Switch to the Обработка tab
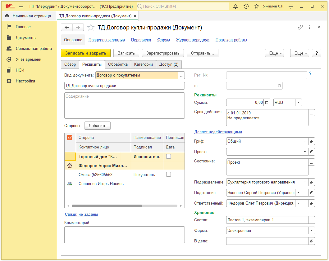The height and width of the screenshot is (261, 329). [x=118, y=64]
